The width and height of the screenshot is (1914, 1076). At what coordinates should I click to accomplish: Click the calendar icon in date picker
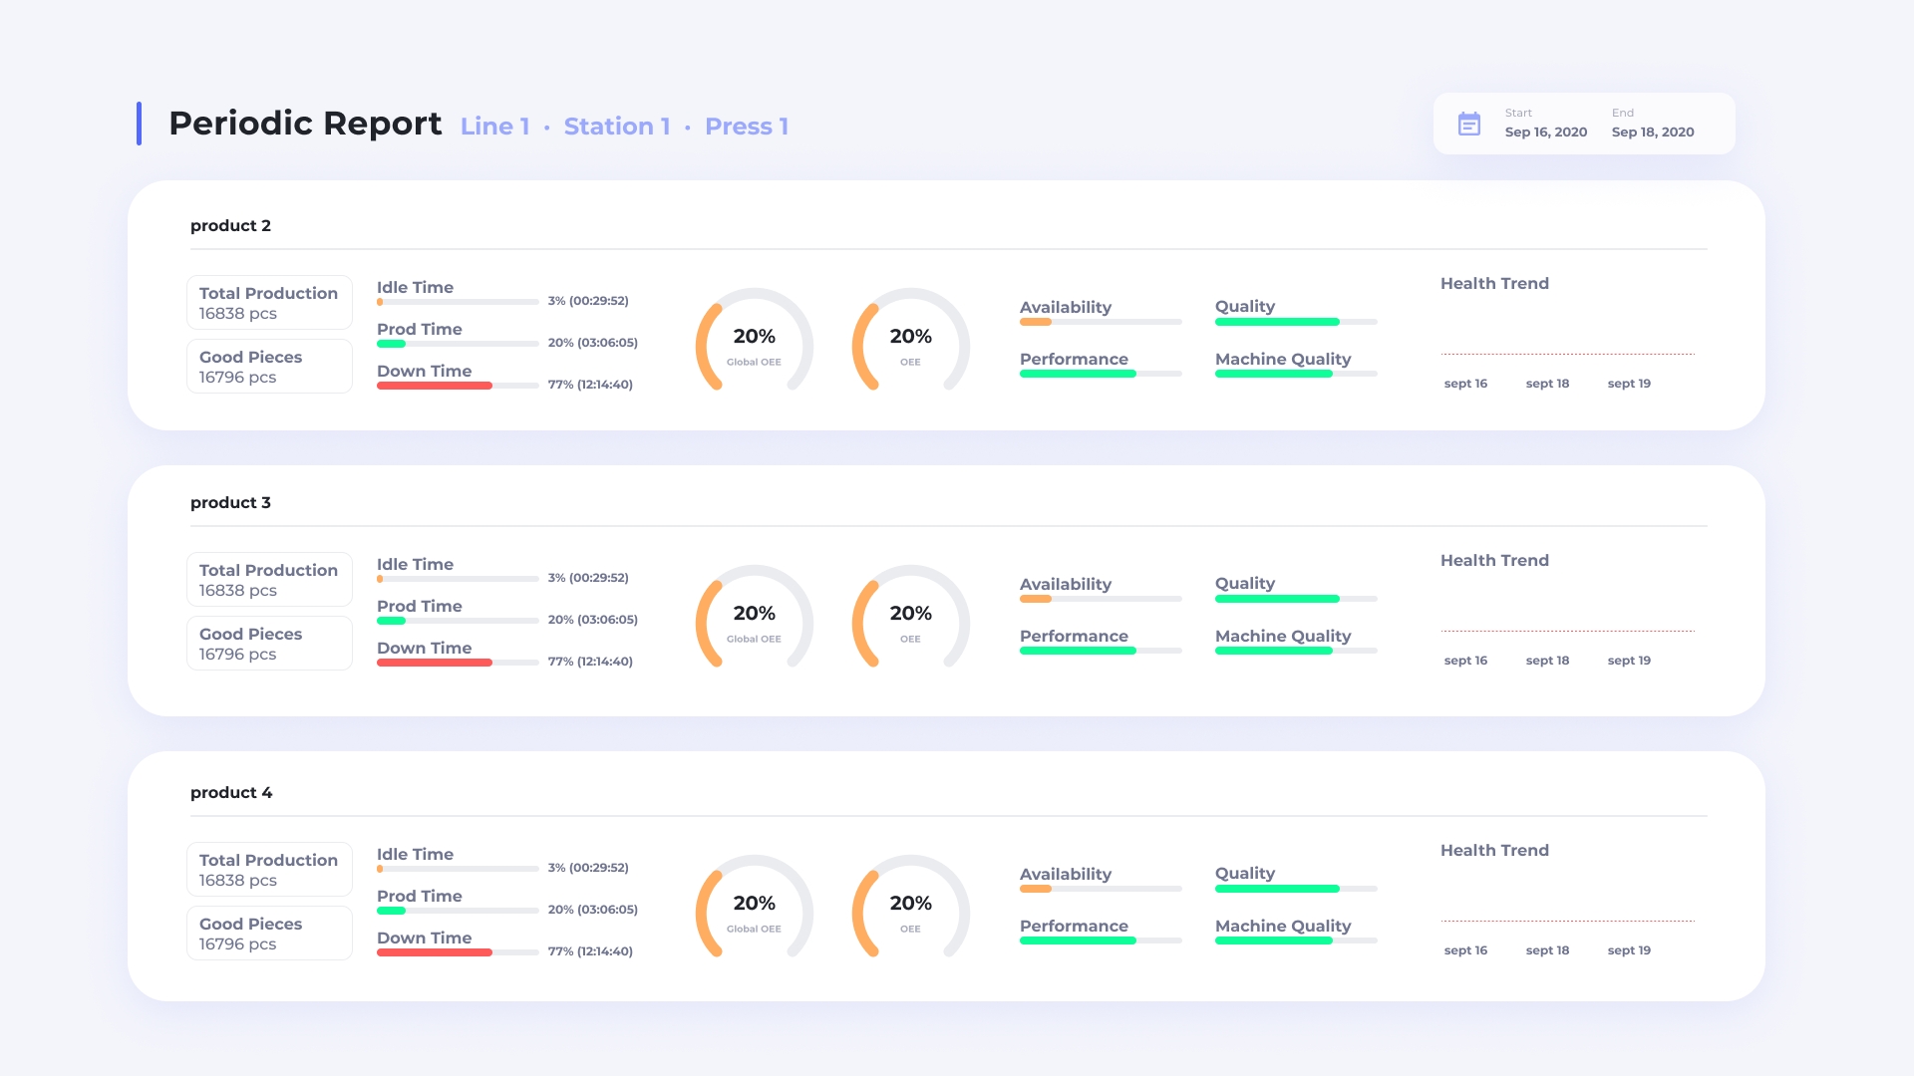click(1468, 124)
